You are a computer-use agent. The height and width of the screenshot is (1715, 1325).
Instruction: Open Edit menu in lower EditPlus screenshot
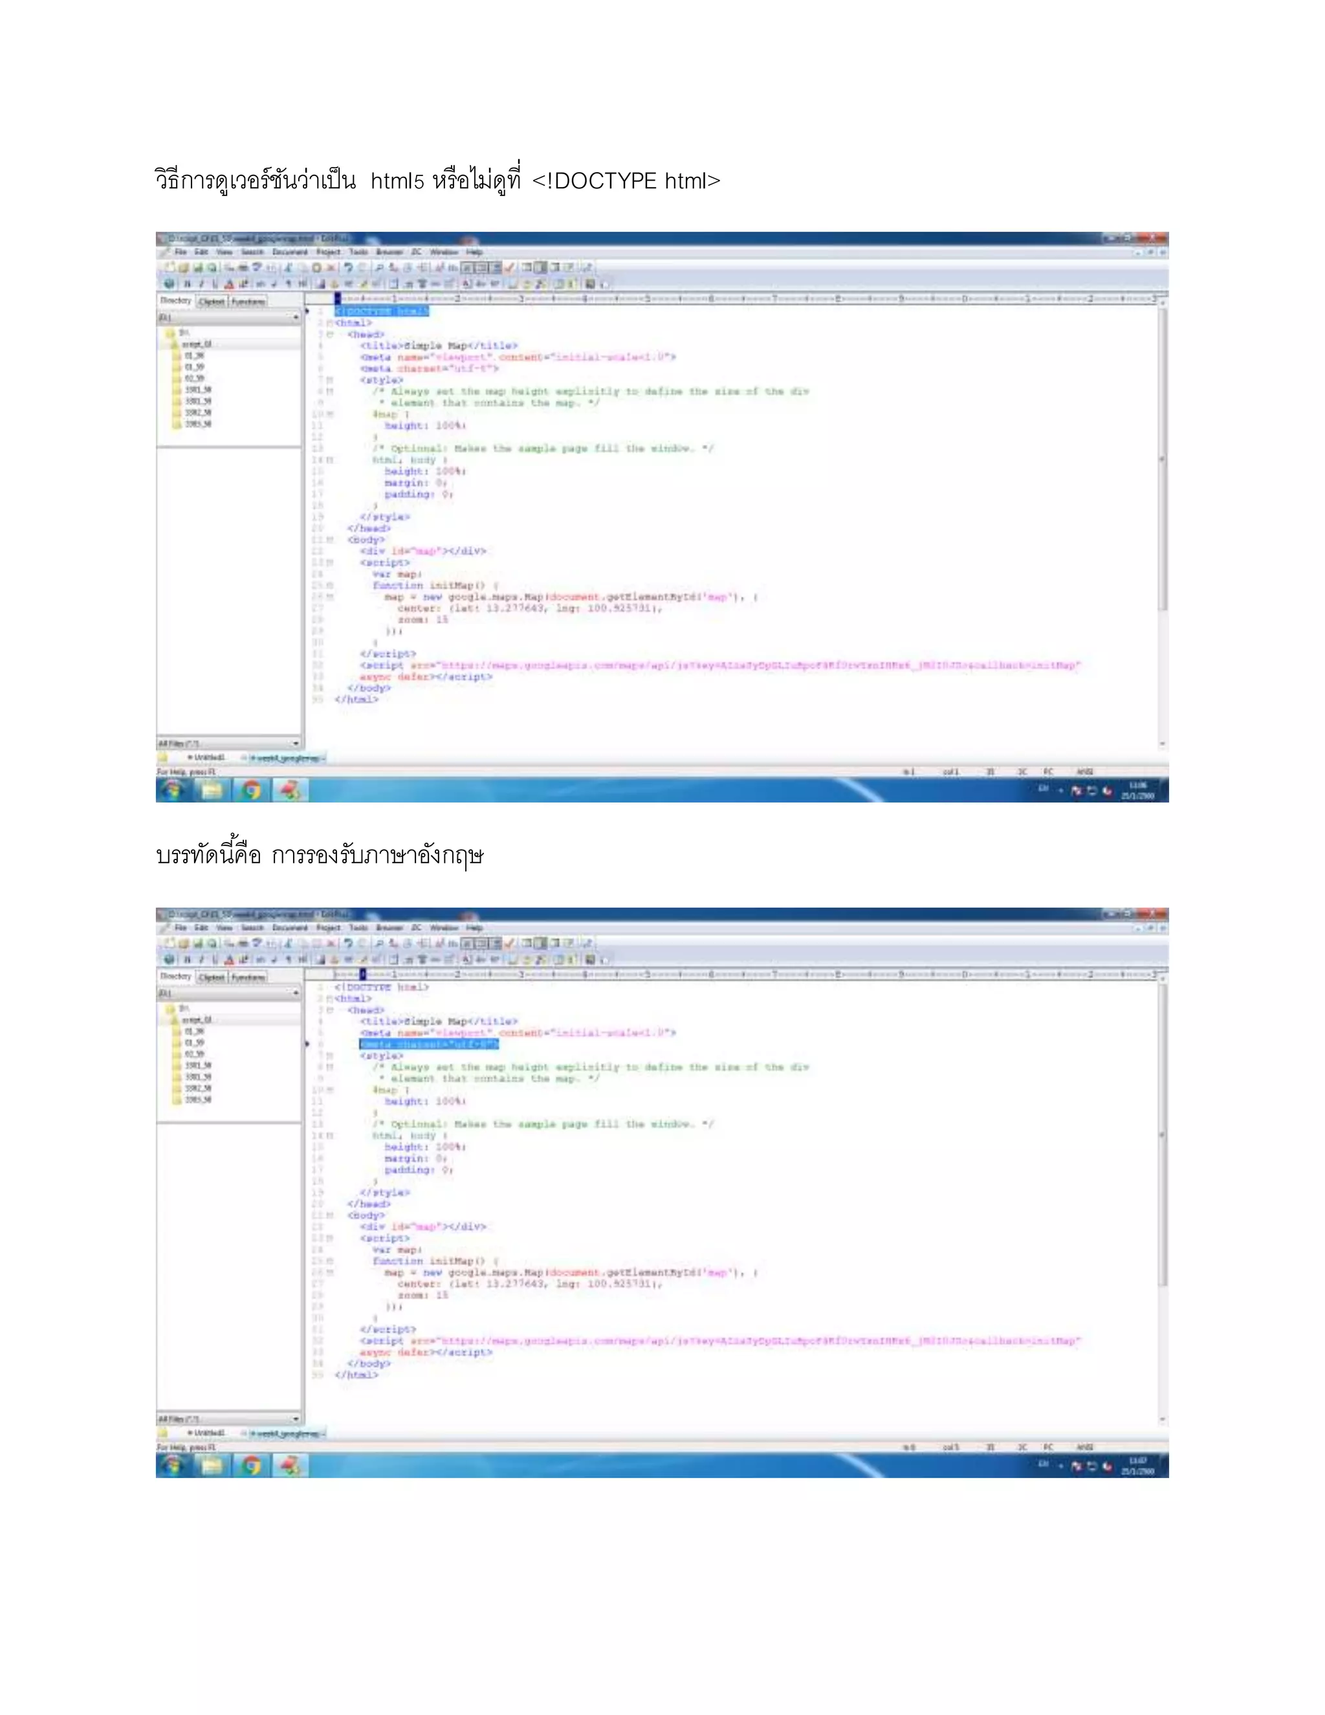click(202, 927)
